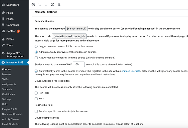Viewport: 188px width, 128px height.
Task: Select Logged in users can enroll themselves
Action: pyautogui.click(x=36, y=46)
